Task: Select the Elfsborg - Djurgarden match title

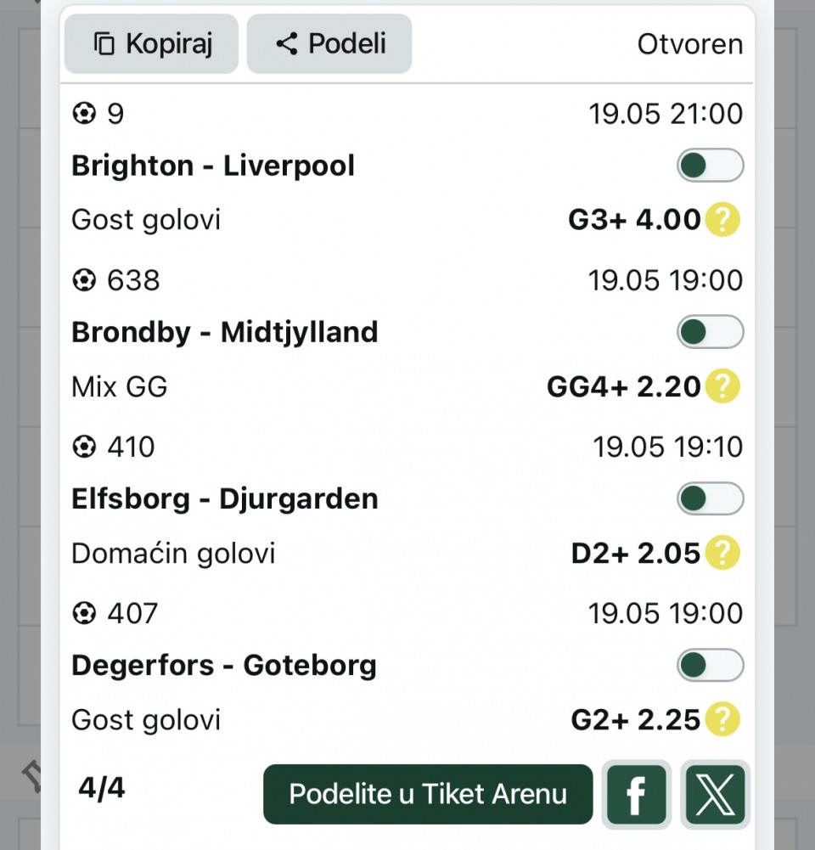Action: coord(225,498)
